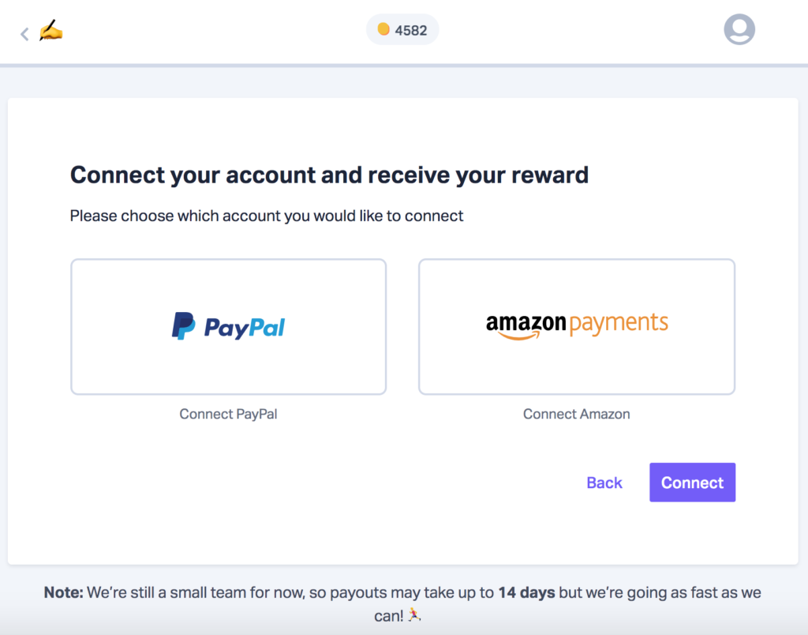
Task: Click the 4582 balance number
Action: tap(410, 31)
